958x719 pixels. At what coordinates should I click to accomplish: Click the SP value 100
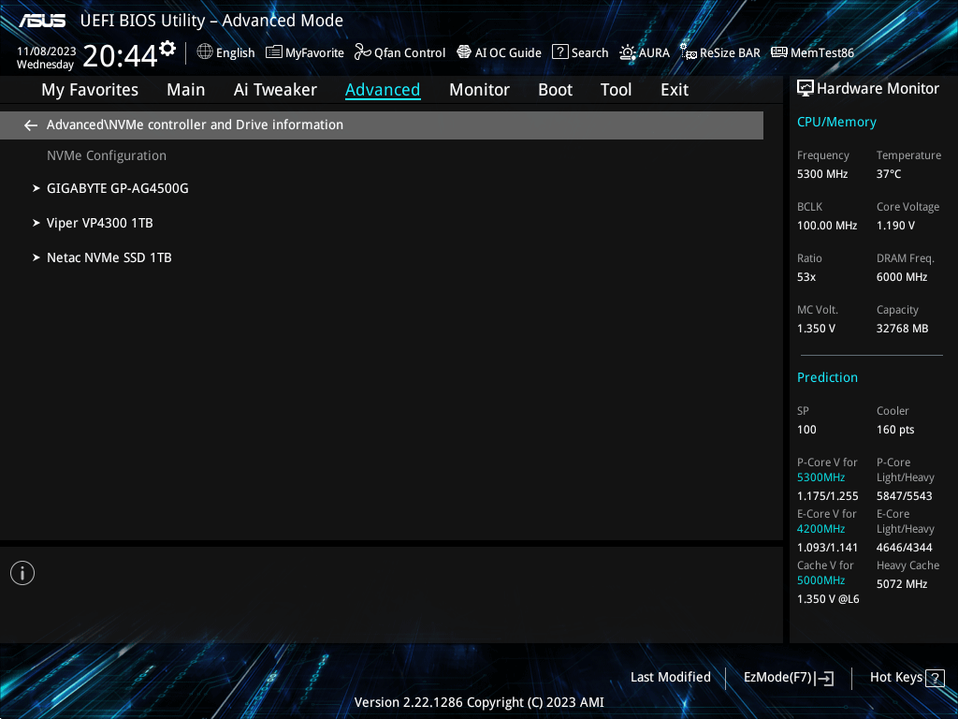806,429
